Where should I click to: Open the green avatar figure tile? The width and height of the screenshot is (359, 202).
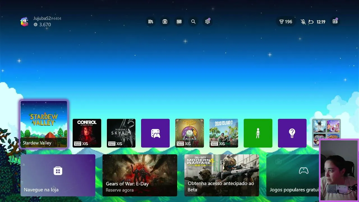[x=258, y=133]
